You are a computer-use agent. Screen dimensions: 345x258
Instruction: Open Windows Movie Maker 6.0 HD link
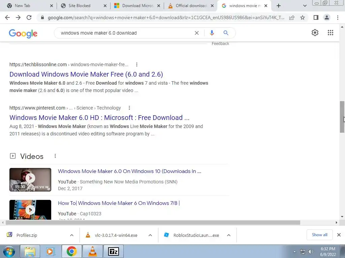coord(99,118)
